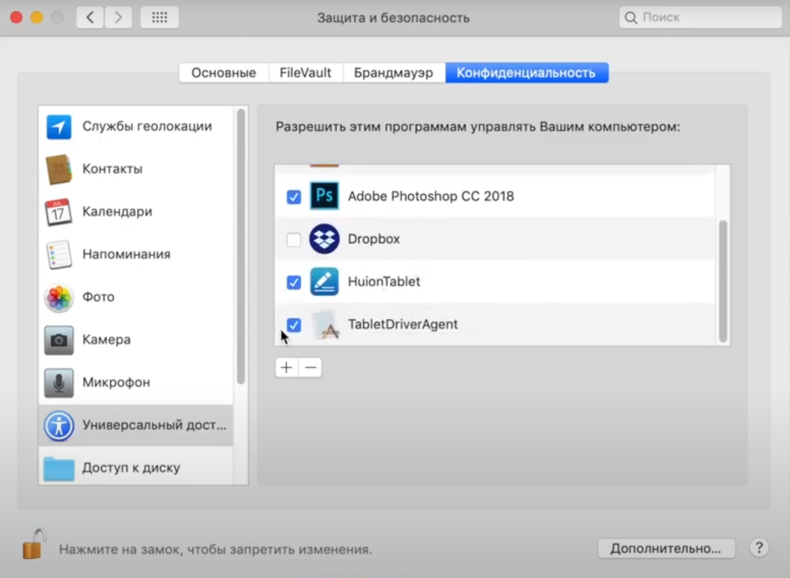
Task: Click the Show All grid button
Action: (x=159, y=18)
